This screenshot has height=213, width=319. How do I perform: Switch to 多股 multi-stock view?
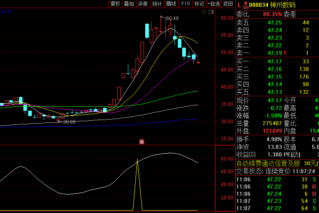click(143, 4)
